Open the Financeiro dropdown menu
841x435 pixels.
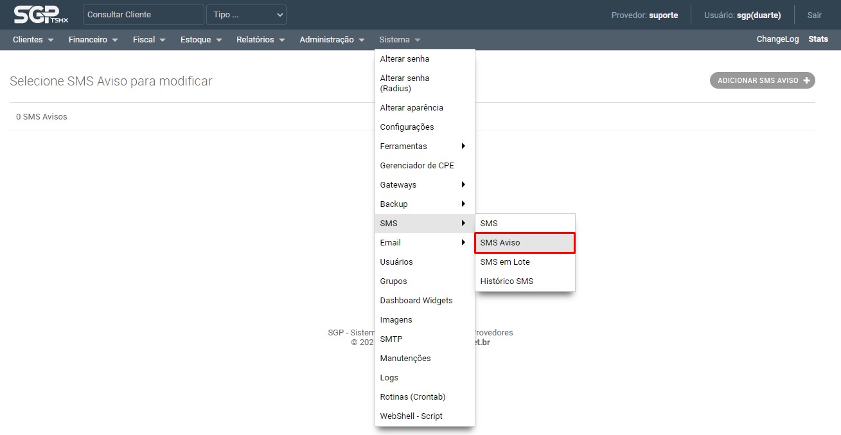93,40
